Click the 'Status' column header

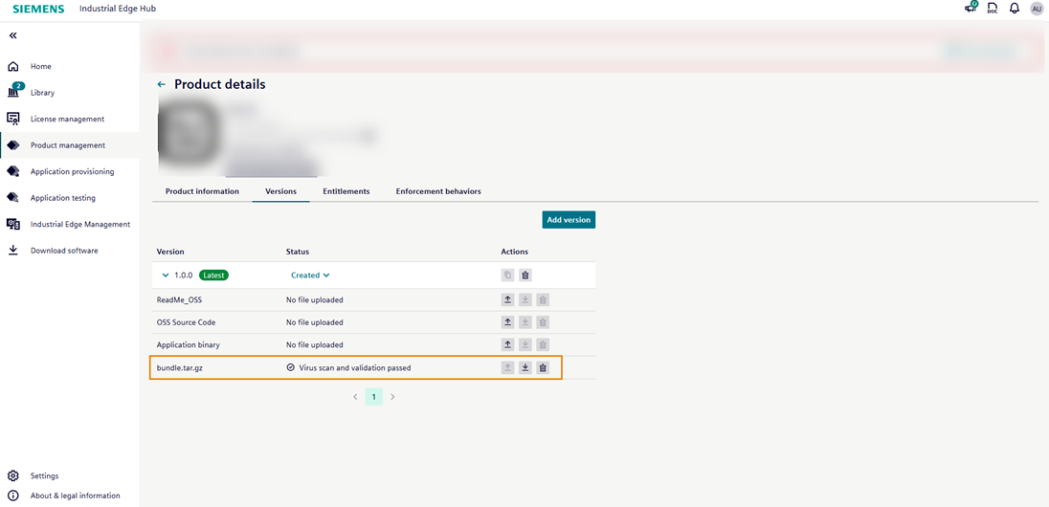click(x=298, y=252)
